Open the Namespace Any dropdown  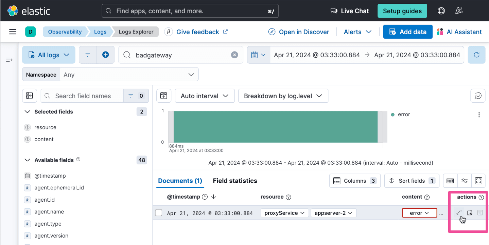pyautogui.click(x=128, y=75)
